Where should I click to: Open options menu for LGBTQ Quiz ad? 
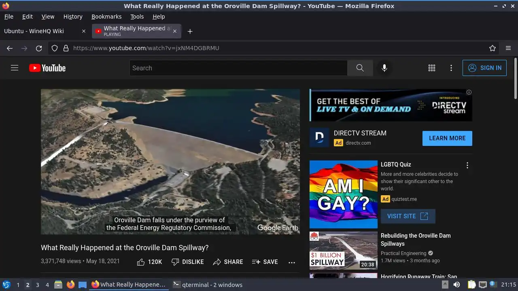click(x=467, y=165)
